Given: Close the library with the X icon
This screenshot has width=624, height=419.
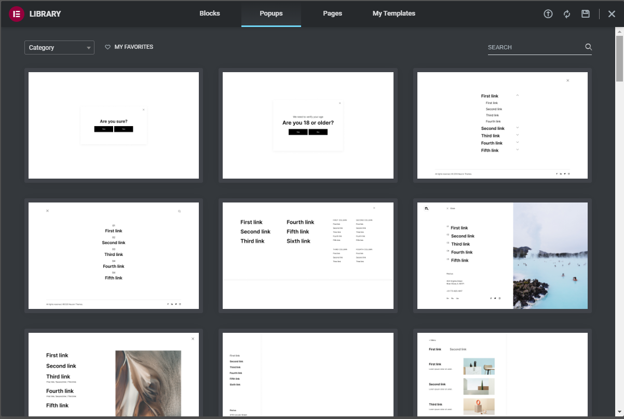Looking at the screenshot, I should coord(612,14).
